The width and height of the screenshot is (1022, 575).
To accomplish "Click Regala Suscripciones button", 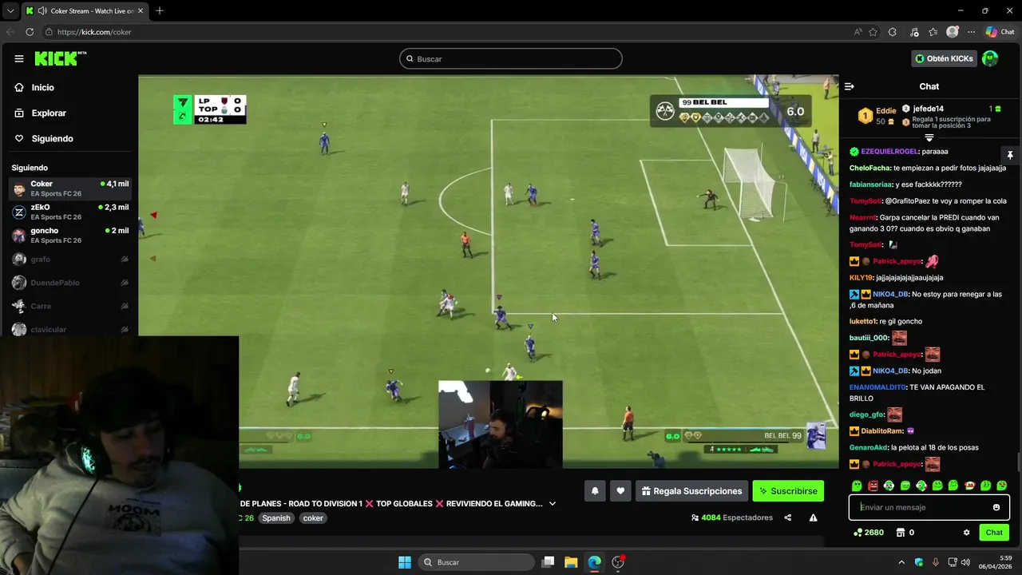I will (691, 491).
